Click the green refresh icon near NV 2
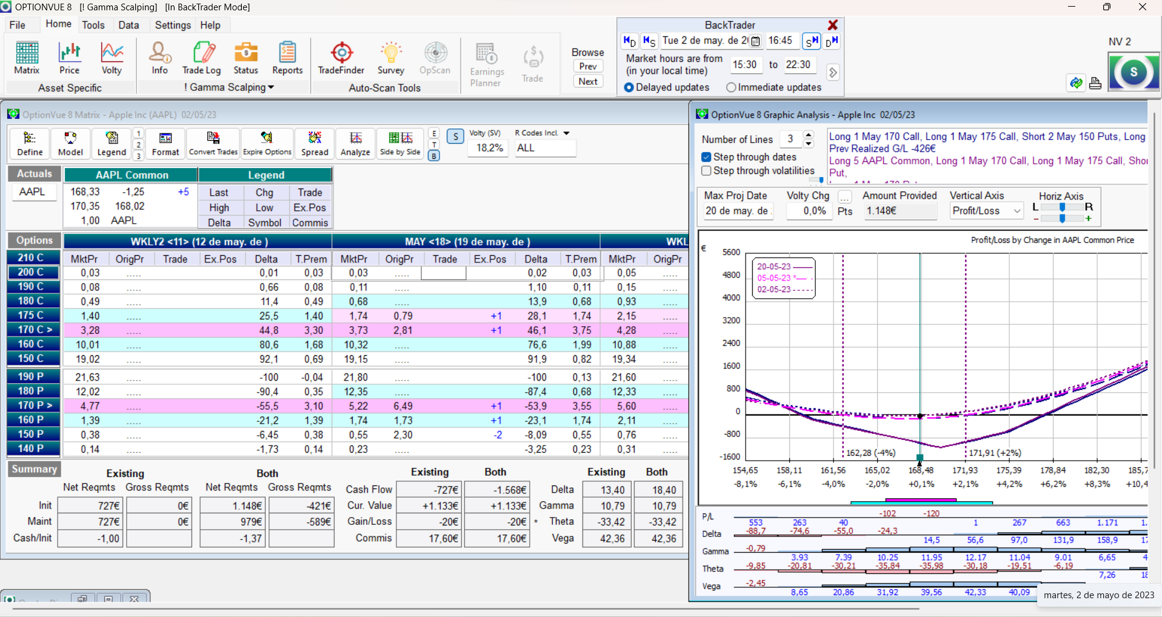 tap(1076, 83)
